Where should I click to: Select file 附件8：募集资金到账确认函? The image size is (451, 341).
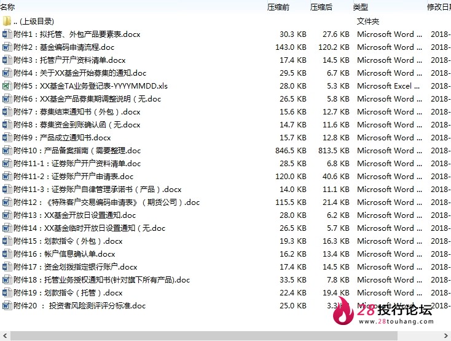[x=77, y=125]
